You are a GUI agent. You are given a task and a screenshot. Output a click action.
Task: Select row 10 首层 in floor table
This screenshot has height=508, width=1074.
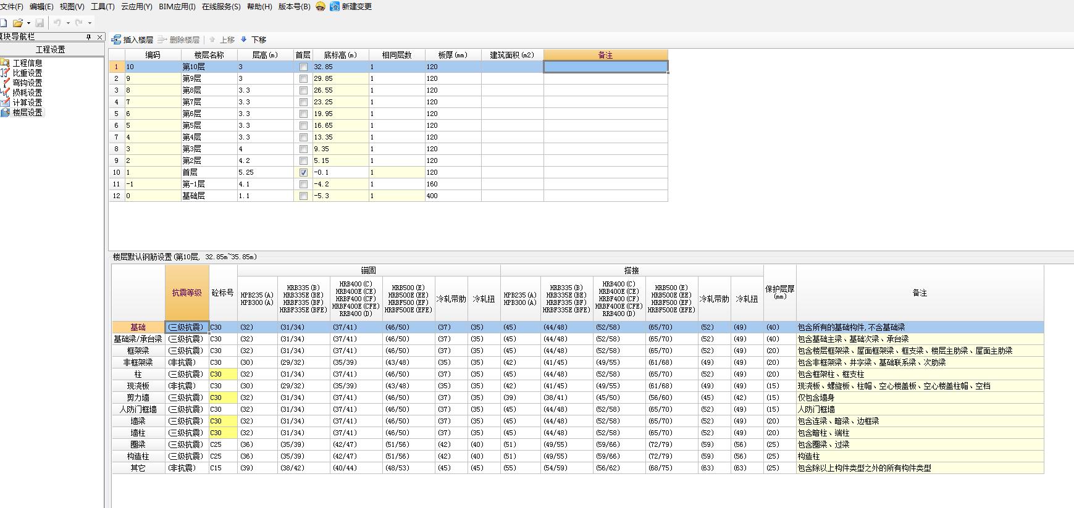117,172
